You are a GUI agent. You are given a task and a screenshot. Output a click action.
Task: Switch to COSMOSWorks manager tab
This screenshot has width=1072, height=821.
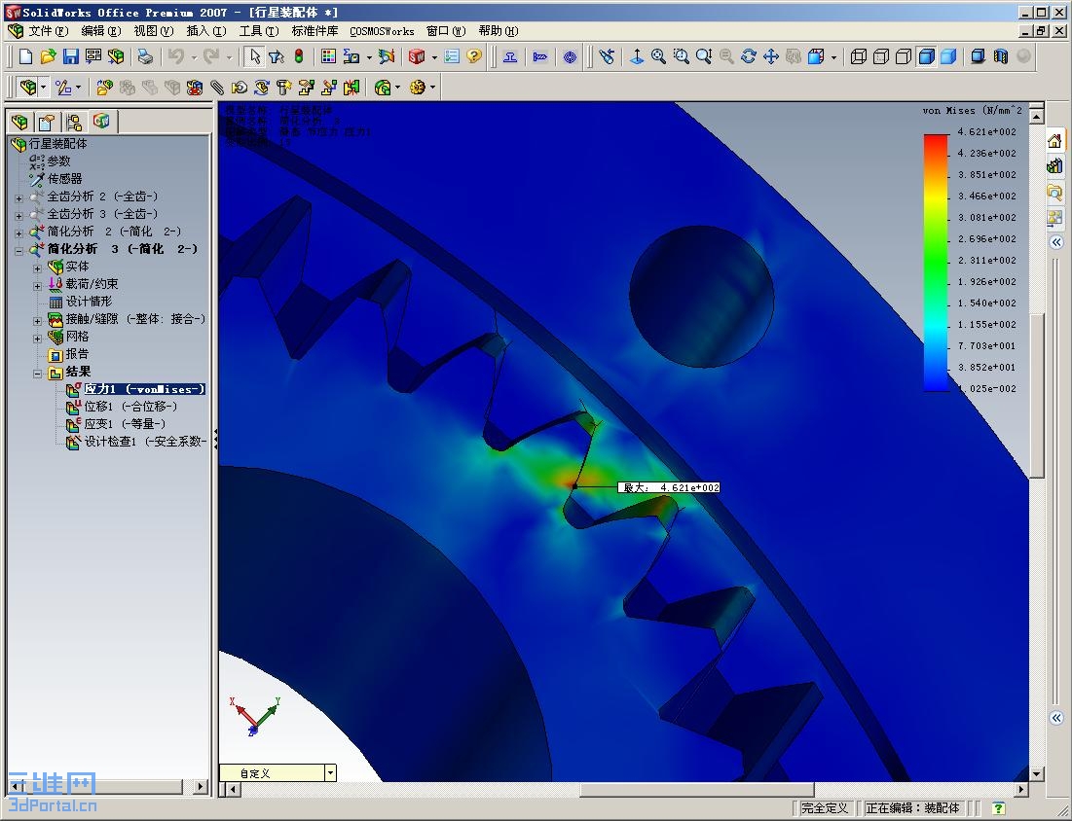101,122
